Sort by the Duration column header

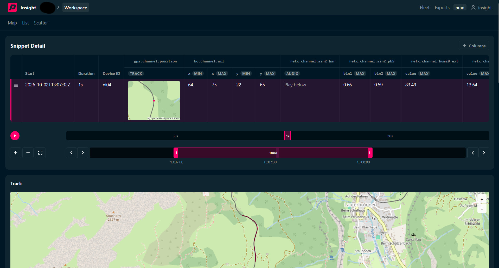click(x=86, y=74)
